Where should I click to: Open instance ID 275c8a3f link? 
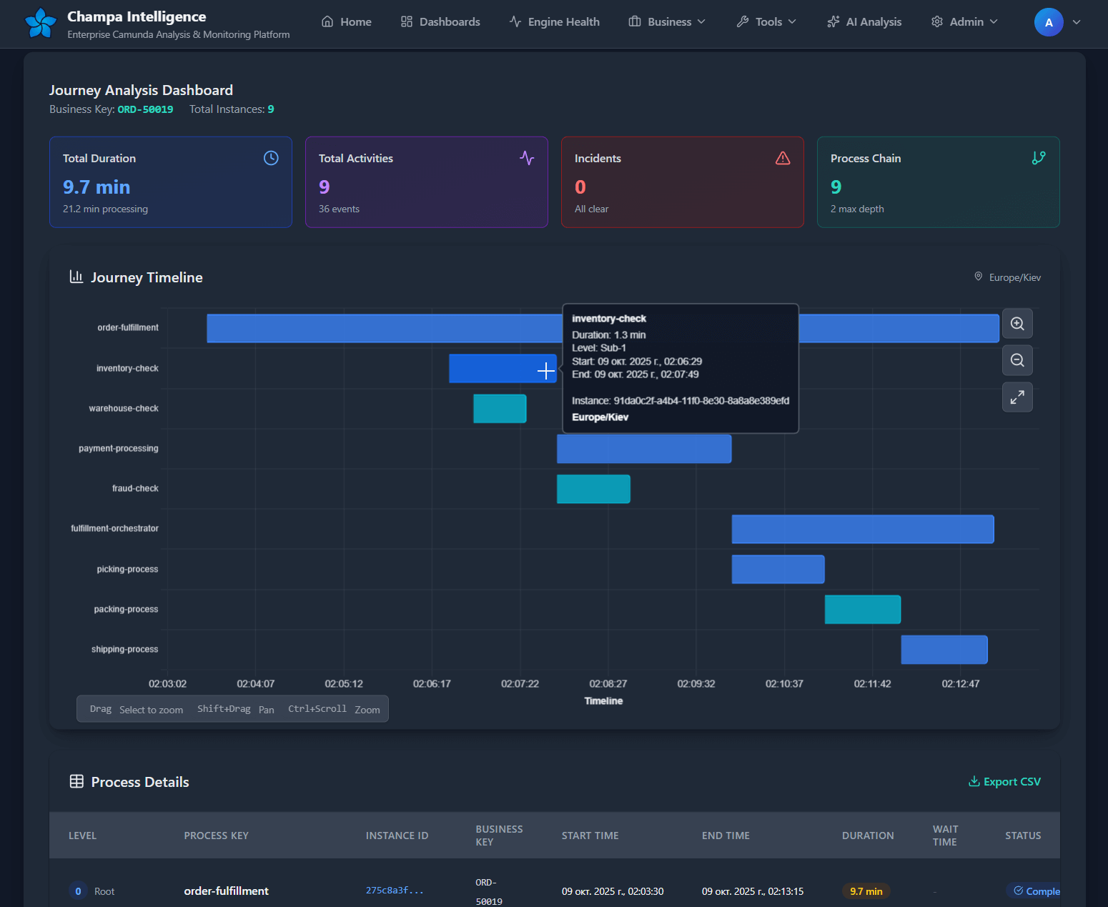pyautogui.click(x=394, y=890)
